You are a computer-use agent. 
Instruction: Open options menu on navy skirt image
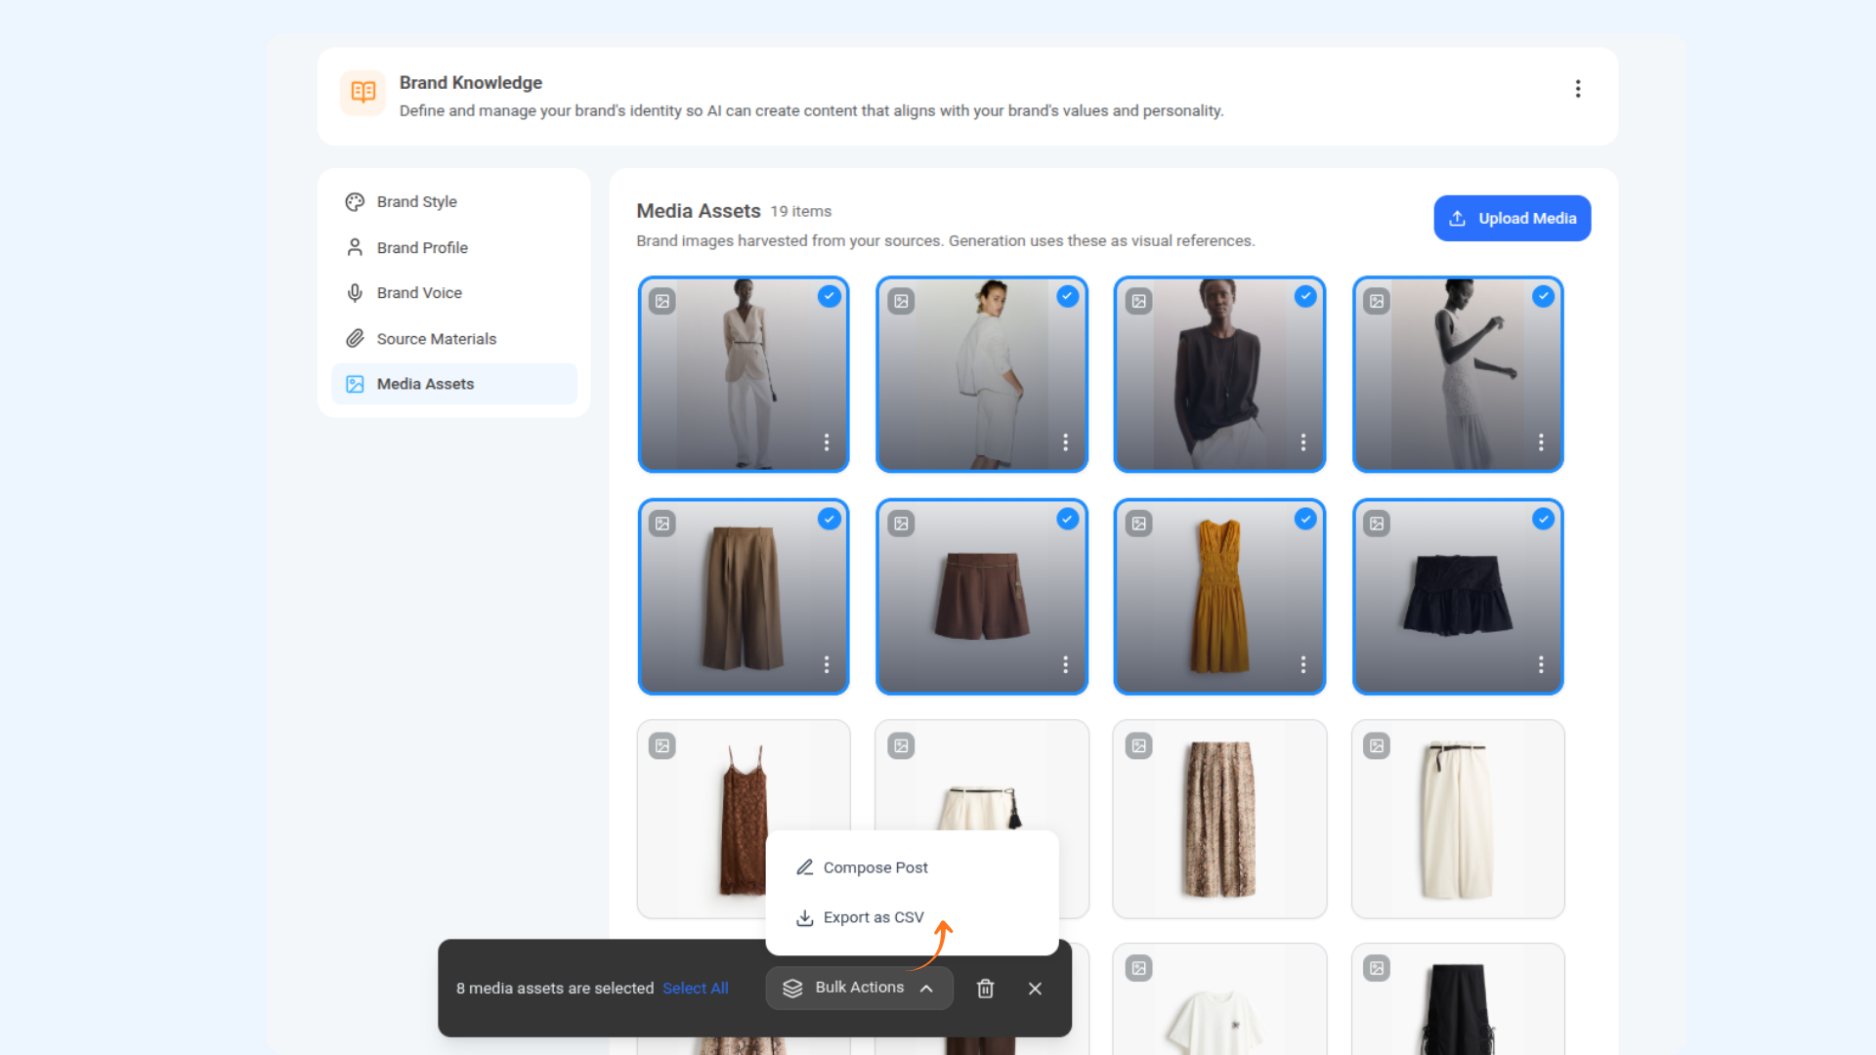point(1541,665)
